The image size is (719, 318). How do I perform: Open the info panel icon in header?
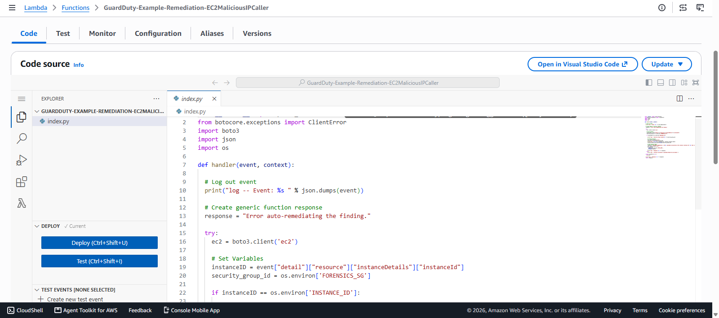662,8
